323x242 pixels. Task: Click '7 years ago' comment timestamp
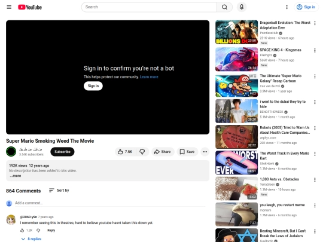tap(45, 217)
